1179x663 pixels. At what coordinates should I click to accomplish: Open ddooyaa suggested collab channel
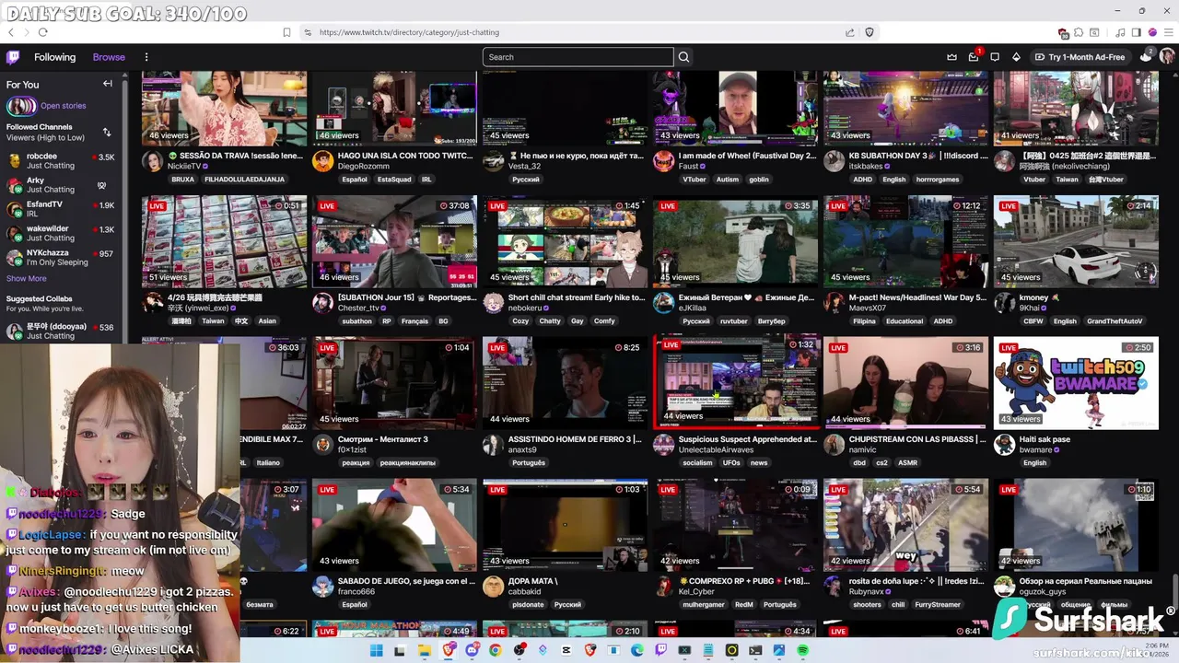(61, 331)
